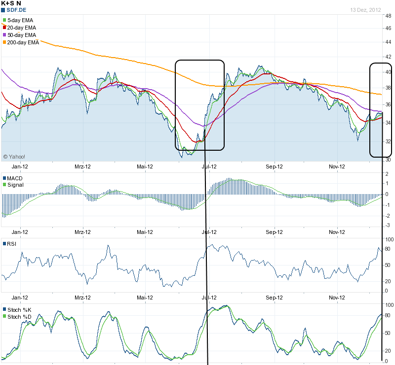Click the blue Stoch %K legend swatch

point(4,309)
